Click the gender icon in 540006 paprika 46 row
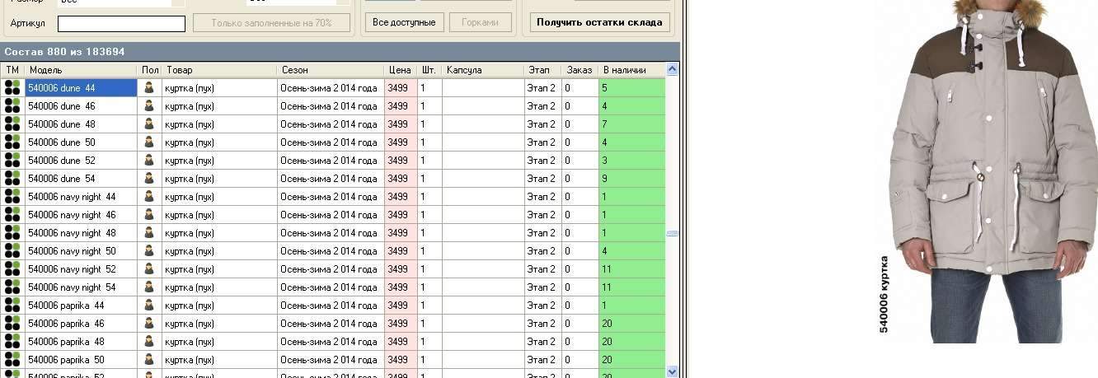The height and width of the screenshot is (378, 1098). click(149, 323)
